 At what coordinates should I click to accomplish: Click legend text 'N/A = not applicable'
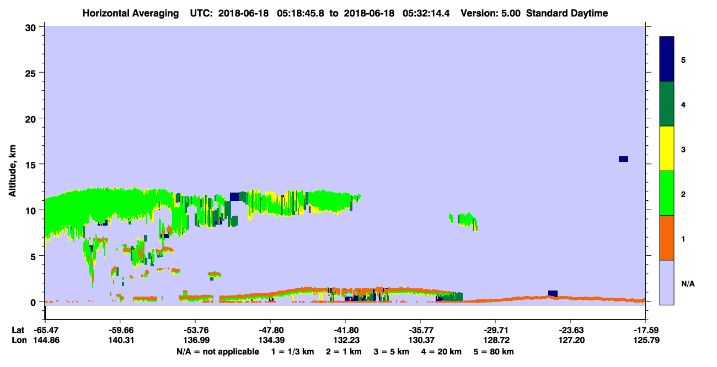pos(217,352)
